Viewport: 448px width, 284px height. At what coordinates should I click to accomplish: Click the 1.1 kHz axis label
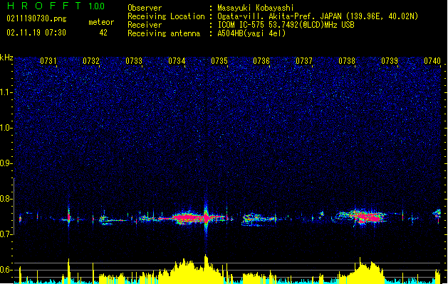(x=6, y=92)
